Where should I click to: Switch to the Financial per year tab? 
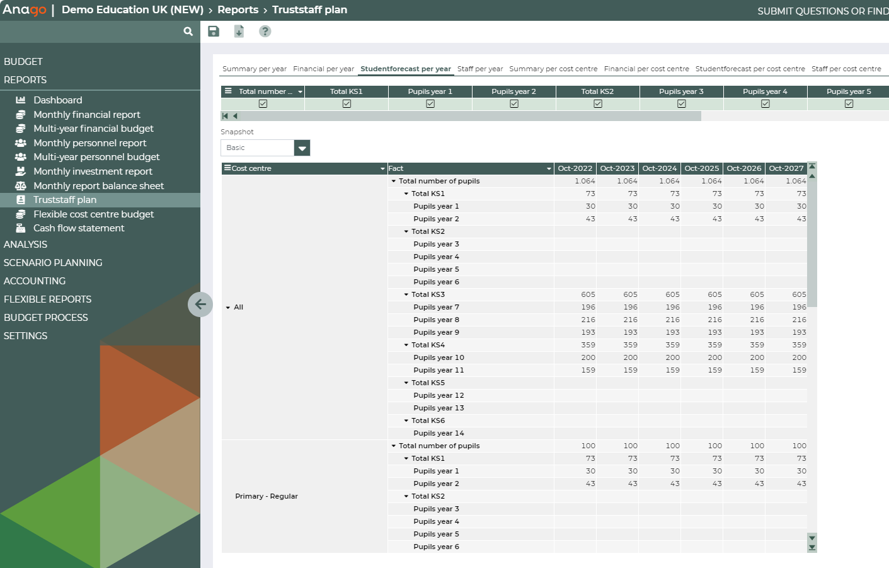(324, 69)
